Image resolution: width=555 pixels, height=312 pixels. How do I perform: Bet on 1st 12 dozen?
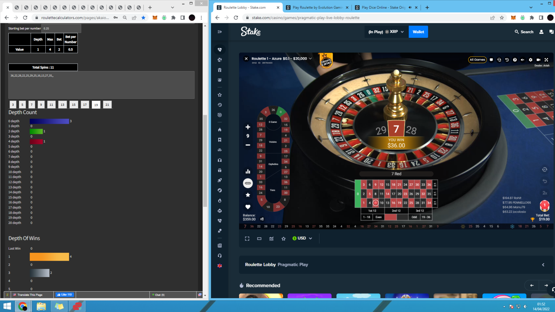click(372, 210)
